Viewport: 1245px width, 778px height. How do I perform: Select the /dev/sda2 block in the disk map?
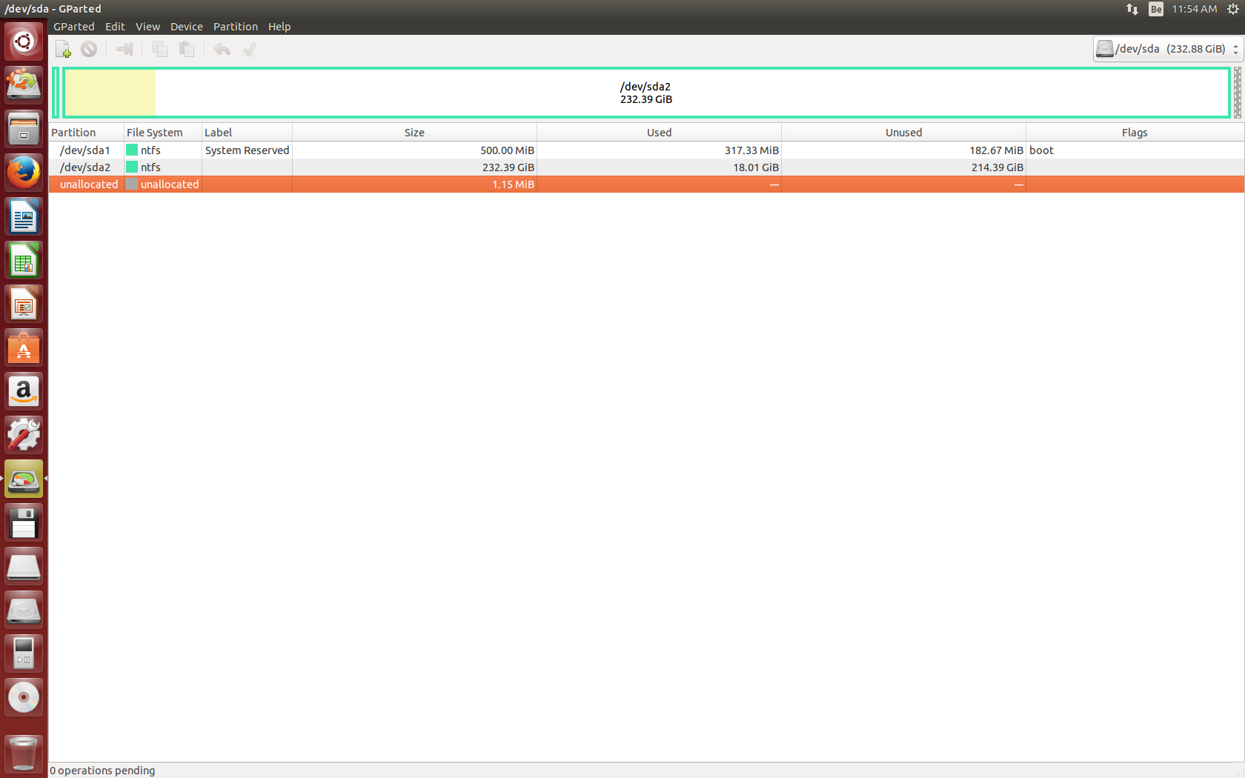pyautogui.click(x=646, y=93)
